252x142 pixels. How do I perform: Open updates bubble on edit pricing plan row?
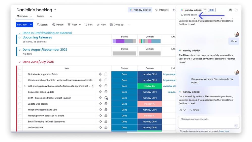tap(106, 86)
